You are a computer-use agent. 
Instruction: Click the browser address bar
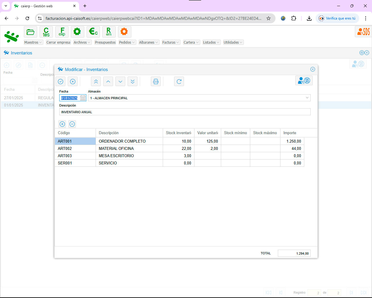[153, 18]
